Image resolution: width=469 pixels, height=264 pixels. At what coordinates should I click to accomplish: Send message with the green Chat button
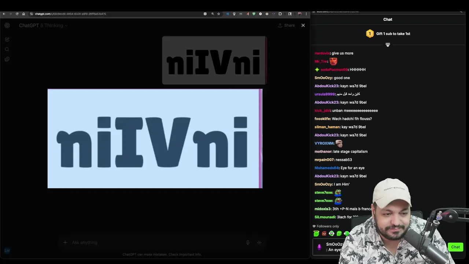point(455,247)
